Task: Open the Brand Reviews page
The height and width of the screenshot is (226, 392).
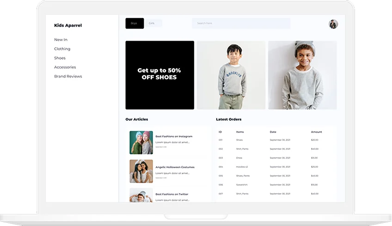Action: 67,76
